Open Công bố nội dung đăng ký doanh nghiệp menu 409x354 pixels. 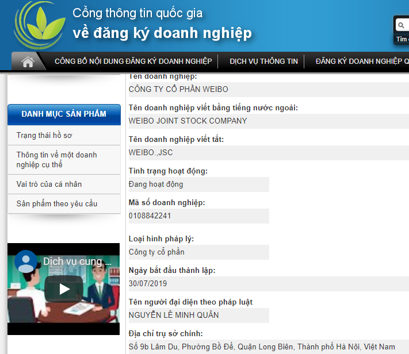(x=133, y=61)
